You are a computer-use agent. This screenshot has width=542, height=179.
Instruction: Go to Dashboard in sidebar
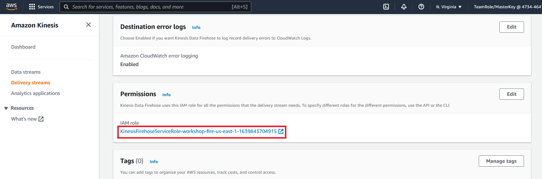pos(23,47)
